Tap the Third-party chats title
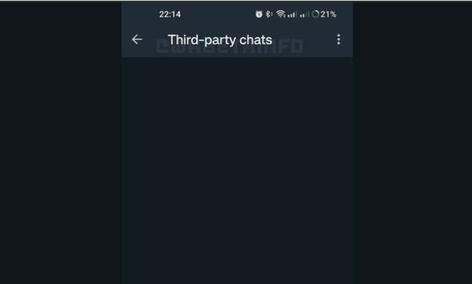This screenshot has height=284, width=472. [x=220, y=40]
